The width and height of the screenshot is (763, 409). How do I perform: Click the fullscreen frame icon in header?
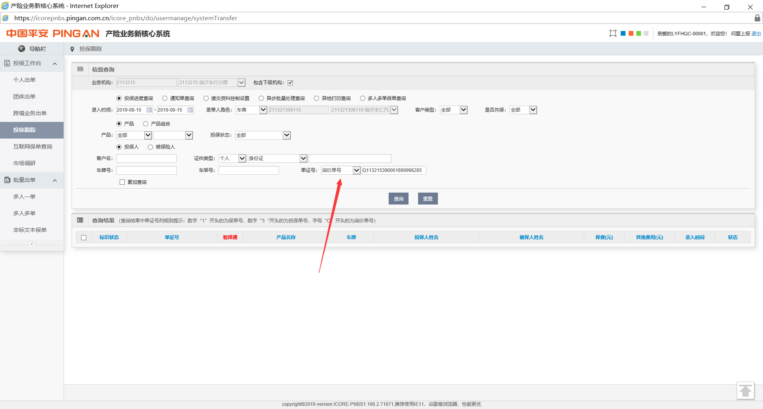click(613, 33)
